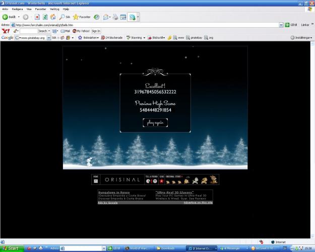
Task: Expand the Stavning dropdown
Action: [x=136, y=37]
